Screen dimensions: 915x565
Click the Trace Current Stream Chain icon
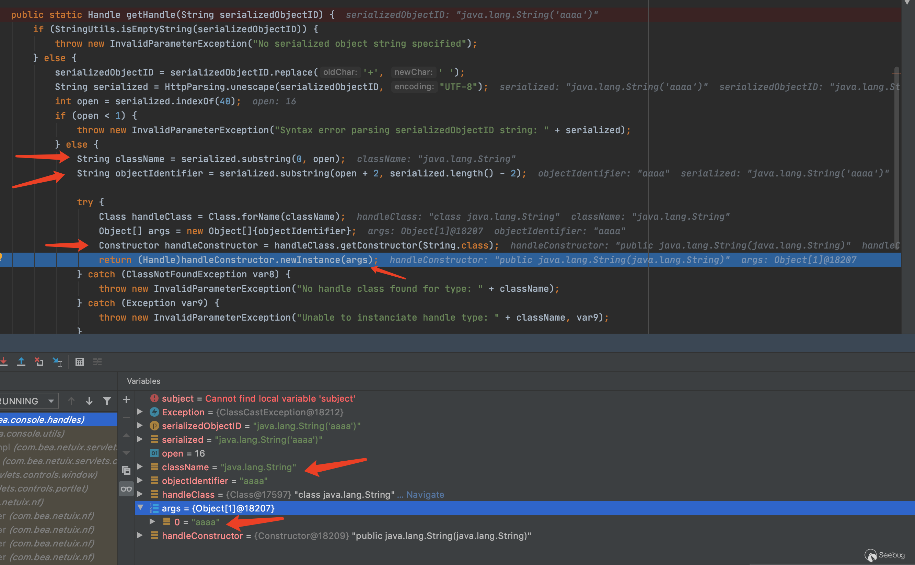tap(97, 362)
